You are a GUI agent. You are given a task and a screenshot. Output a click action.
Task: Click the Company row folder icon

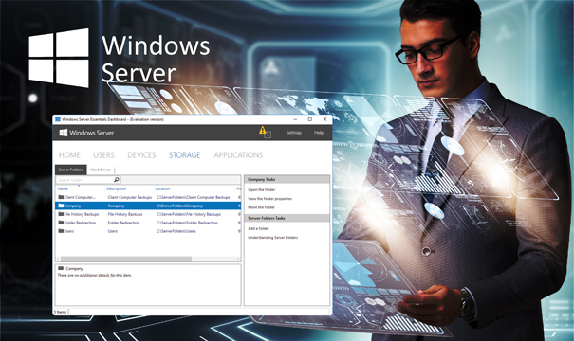(x=61, y=206)
